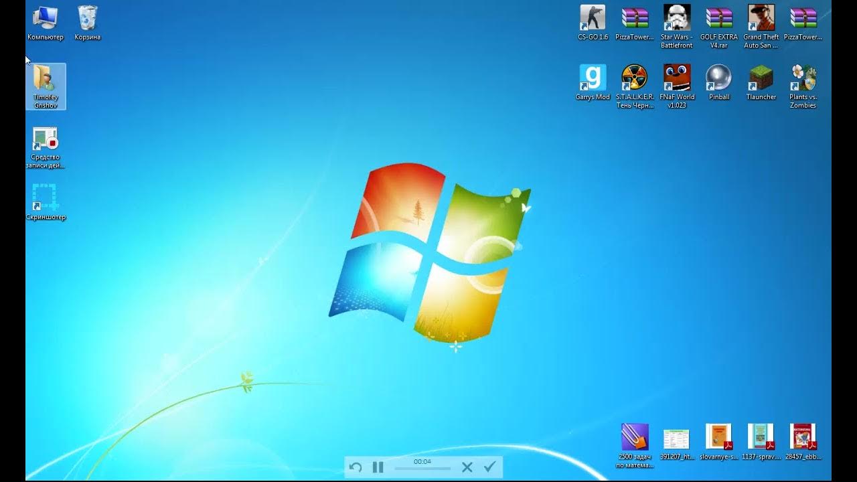857x482 pixels.
Task: Open the Корзина recycle bin
Action: click(x=88, y=23)
